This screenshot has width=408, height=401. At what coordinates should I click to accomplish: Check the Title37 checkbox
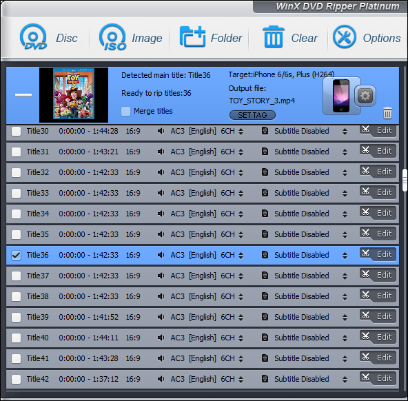17,276
